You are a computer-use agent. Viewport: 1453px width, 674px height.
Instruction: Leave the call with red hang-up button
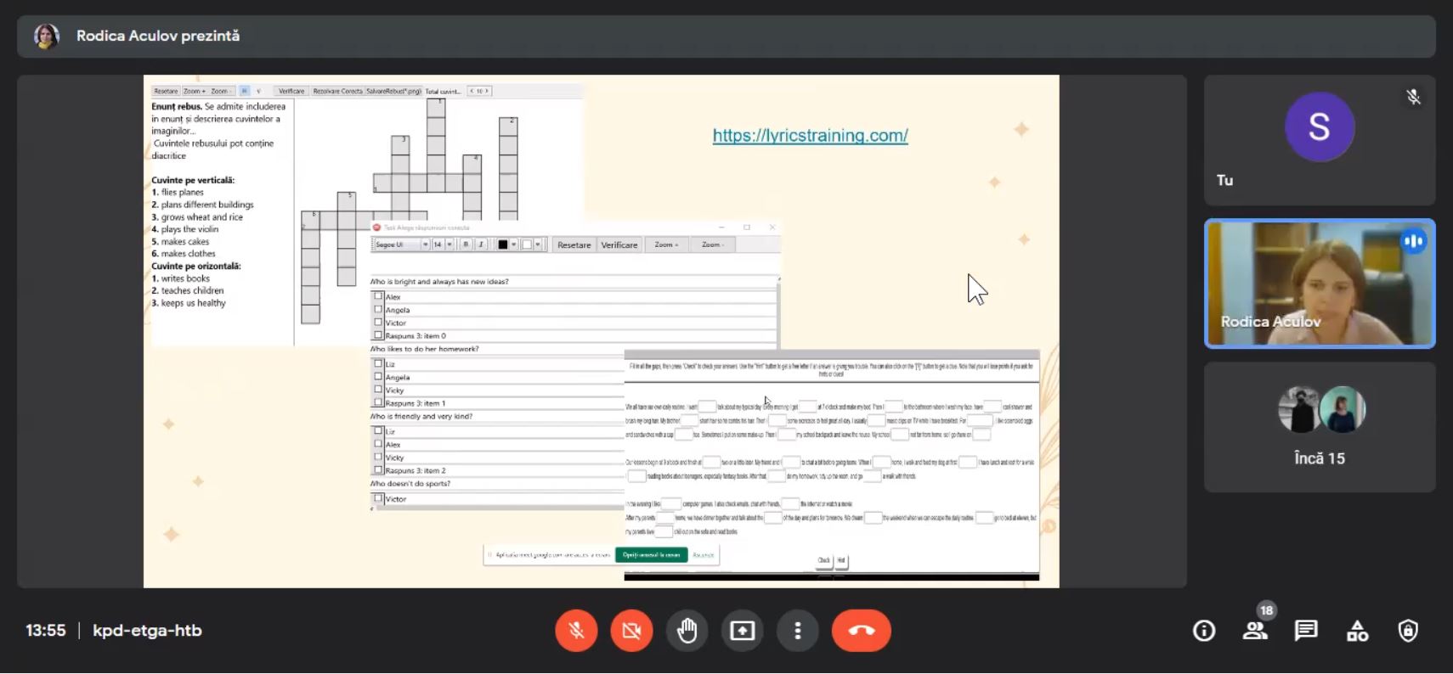[x=861, y=631]
